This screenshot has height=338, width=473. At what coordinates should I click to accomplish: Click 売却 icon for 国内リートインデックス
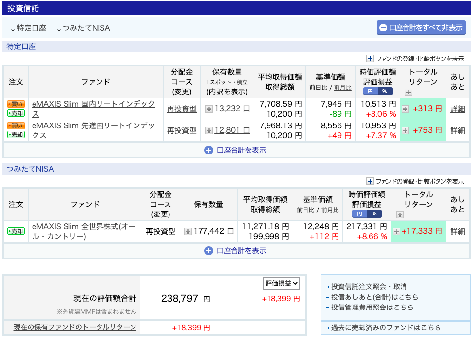coord(16,113)
